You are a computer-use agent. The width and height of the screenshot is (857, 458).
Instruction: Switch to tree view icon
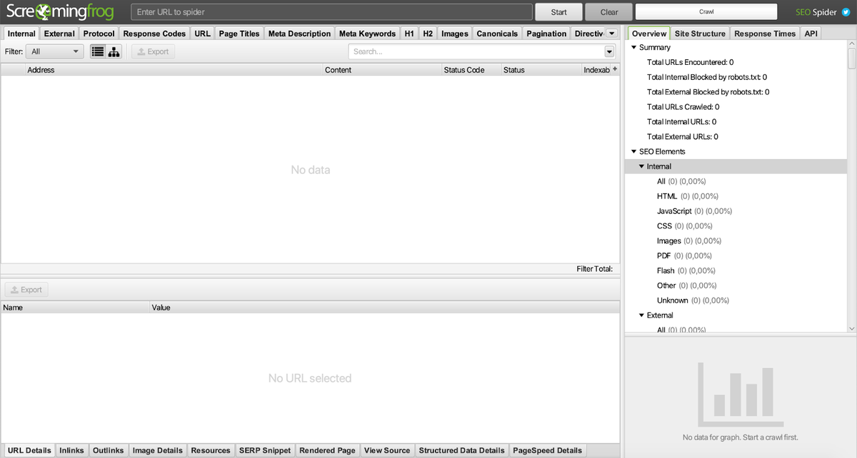point(114,52)
